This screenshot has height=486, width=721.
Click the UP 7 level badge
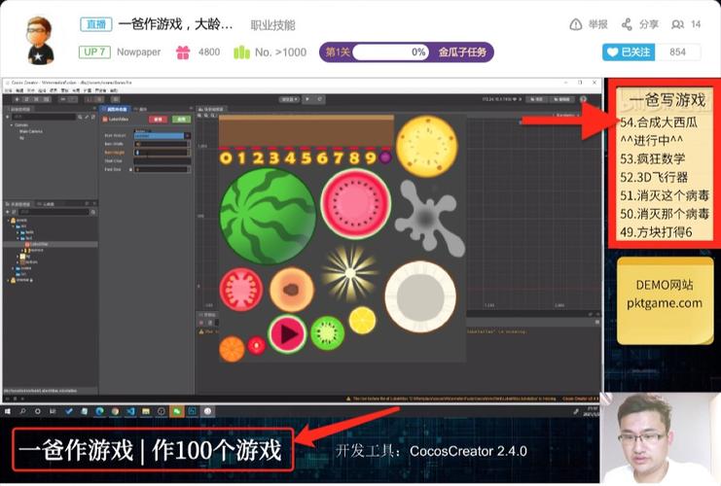pyautogui.click(x=94, y=52)
